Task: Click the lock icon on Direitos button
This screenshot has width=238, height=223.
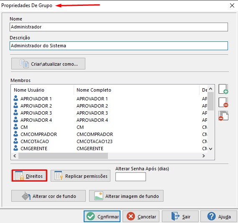Action: (22, 177)
